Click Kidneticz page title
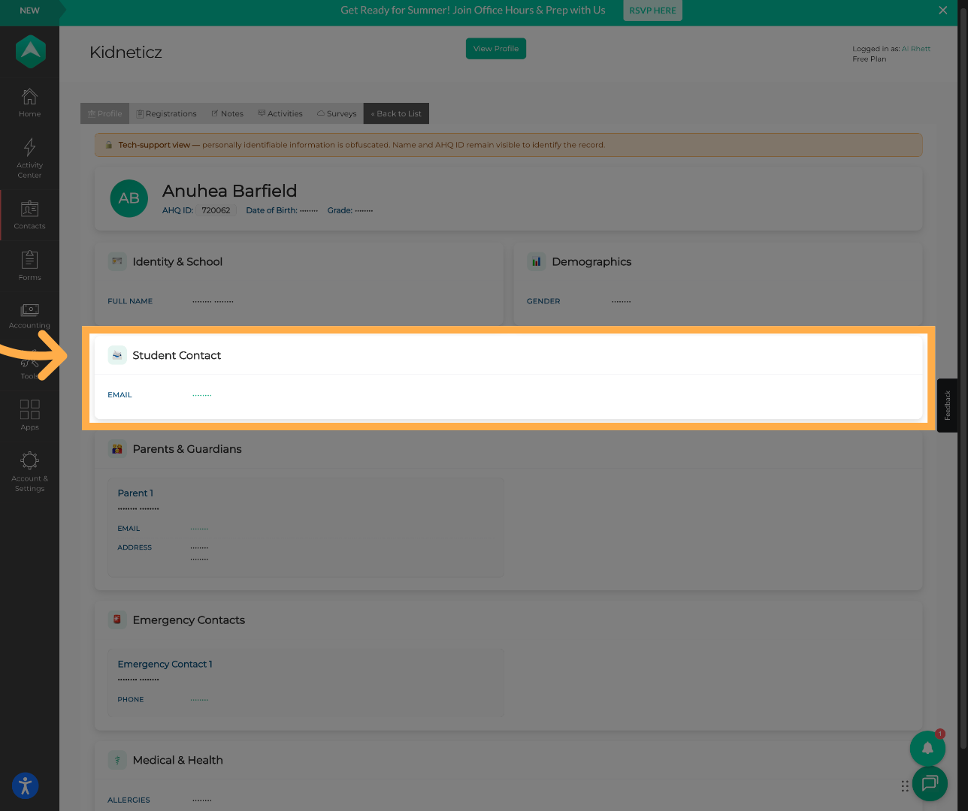The width and height of the screenshot is (968, 811). 126,53
